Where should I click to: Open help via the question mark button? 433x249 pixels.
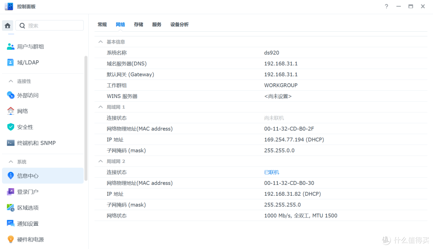point(386,6)
